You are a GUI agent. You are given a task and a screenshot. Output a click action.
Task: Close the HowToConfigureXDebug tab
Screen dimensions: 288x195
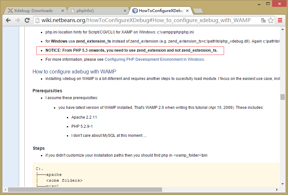tap(187, 11)
